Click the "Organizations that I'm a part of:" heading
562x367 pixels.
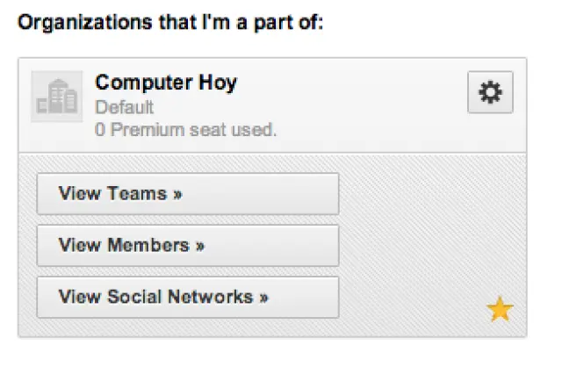pos(171,22)
